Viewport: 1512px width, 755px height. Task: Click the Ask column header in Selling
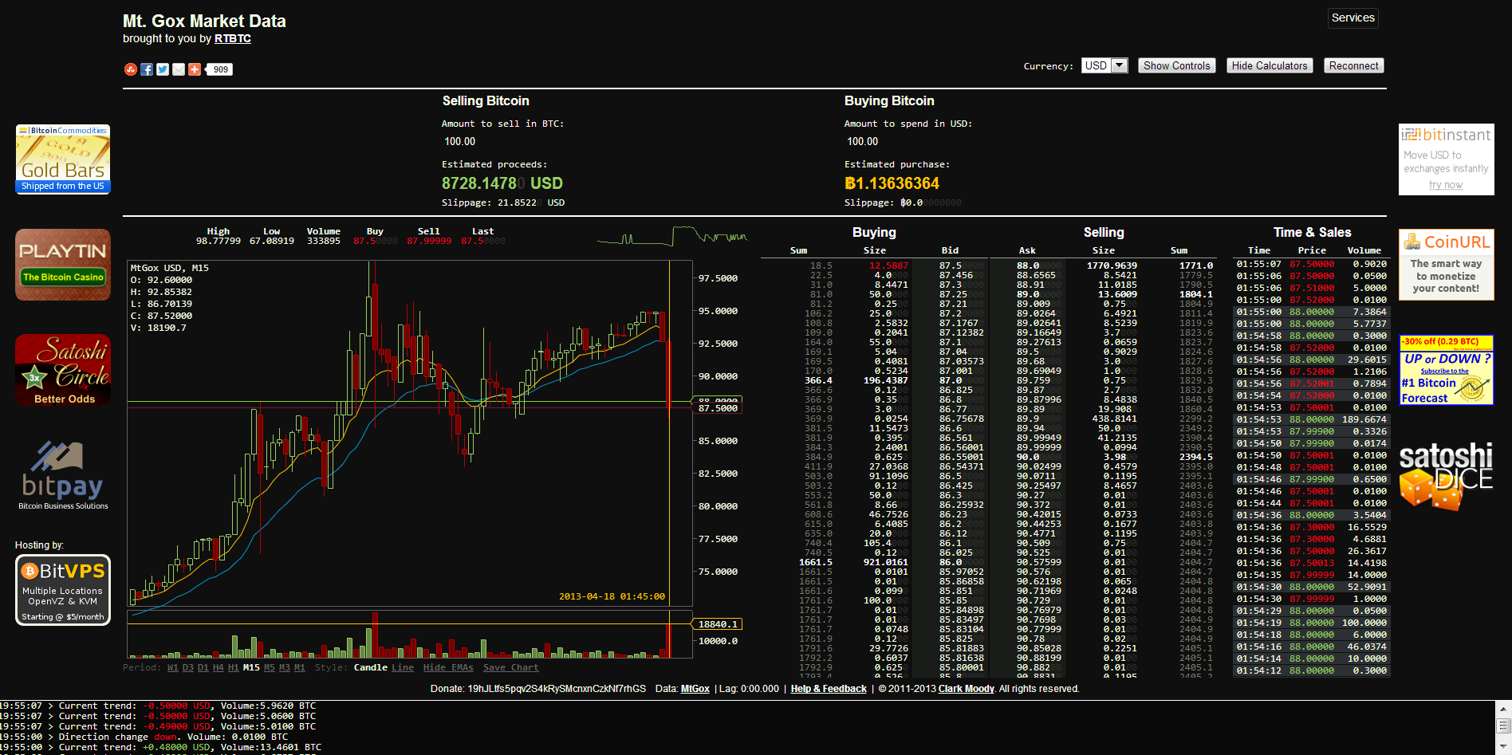tap(1027, 250)
